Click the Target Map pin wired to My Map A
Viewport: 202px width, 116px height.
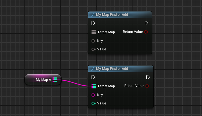(x=94, y=86)
